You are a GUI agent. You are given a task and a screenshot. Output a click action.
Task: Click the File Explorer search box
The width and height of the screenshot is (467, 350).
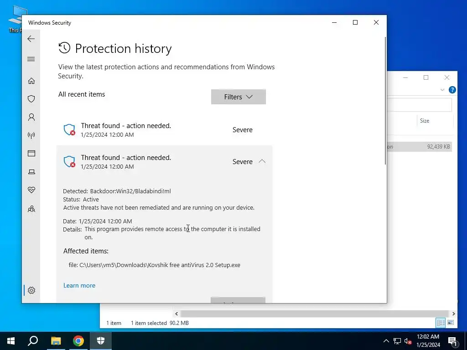tap(420, 105)
